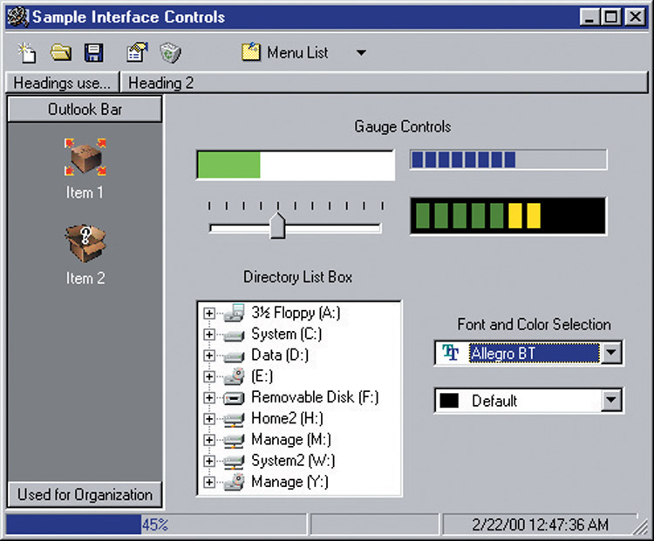The height and width of the screenshot is (541, 654).
Task: Click the Properties toolbar icon
Action: (x=137, y=52)
